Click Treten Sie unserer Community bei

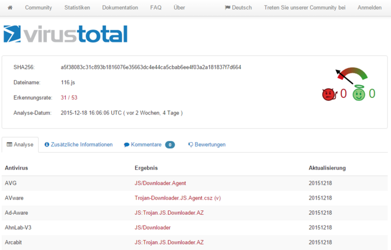(305, 8)
